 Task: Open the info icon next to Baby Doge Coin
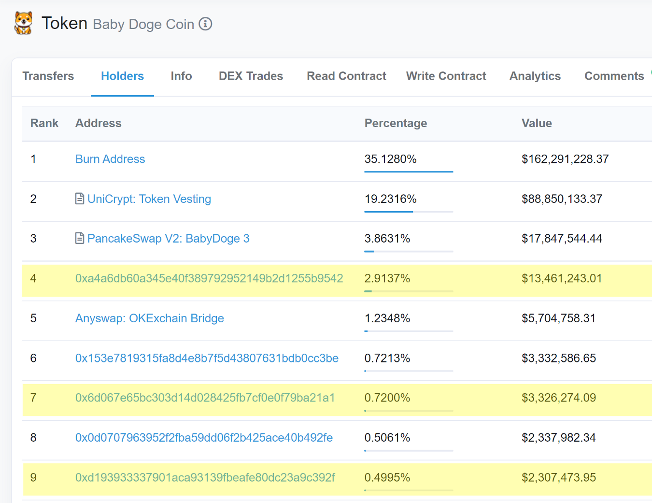205,24
